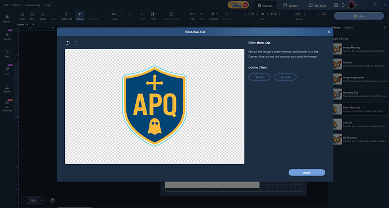Zoom out the canvas
This screenshot has height=208, width=389.
pyautogui.click(x=25, y=200)
